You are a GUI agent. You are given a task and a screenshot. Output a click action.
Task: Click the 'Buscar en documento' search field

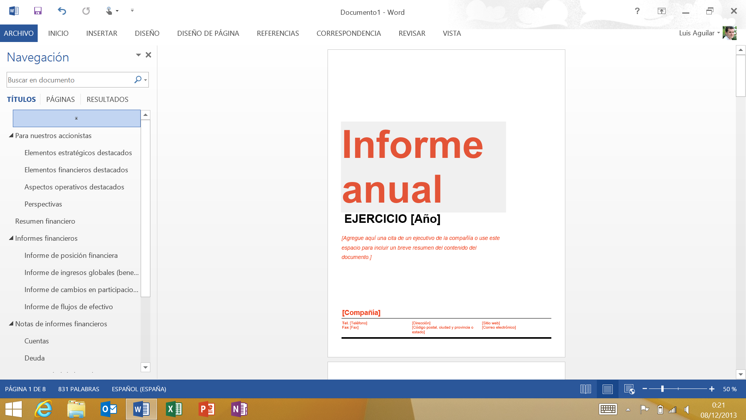pyautogui.click(x=70, y=80)
